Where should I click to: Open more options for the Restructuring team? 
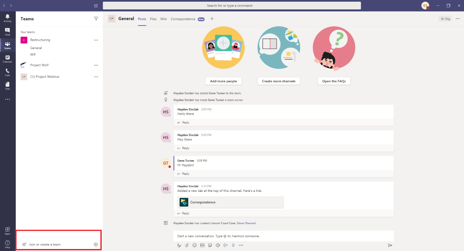[x=96, y=40]
